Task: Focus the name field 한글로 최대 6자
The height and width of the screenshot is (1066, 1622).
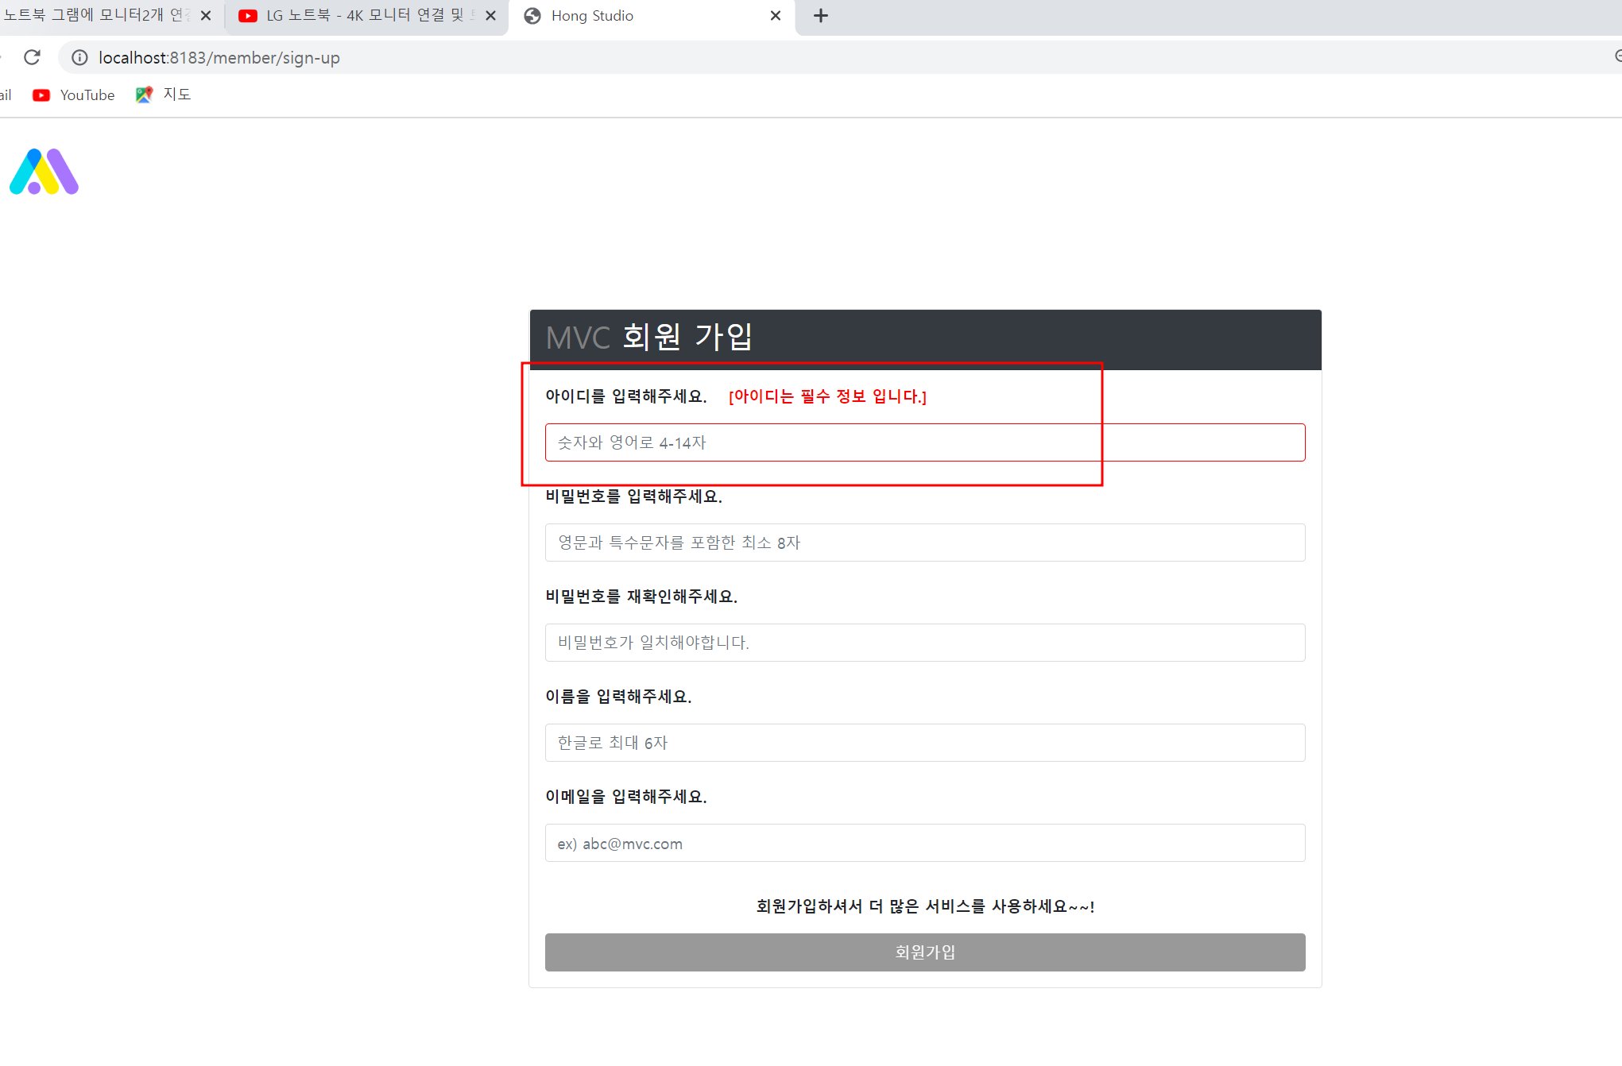Action: click(925, 743)
